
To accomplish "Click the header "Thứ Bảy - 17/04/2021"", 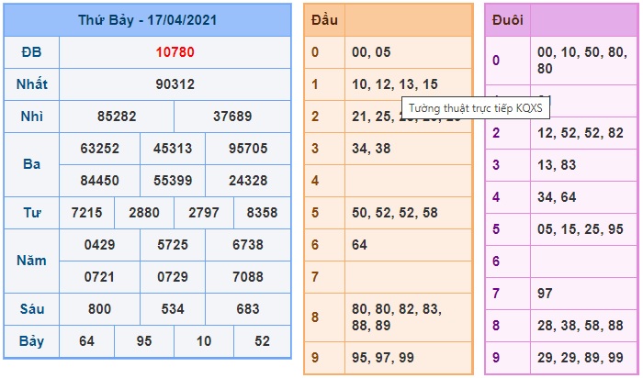I will pos(147,20).
